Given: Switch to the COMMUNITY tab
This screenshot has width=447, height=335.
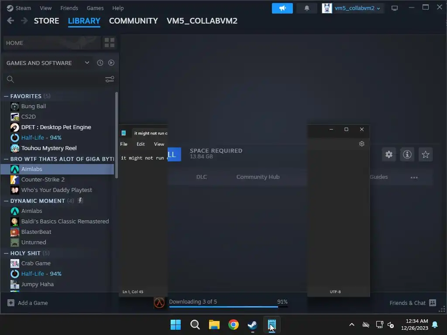Looking at the screenshot, I should (x=134, y=21).
